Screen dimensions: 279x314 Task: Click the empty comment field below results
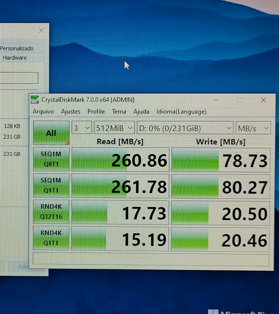tap(151, 260)
